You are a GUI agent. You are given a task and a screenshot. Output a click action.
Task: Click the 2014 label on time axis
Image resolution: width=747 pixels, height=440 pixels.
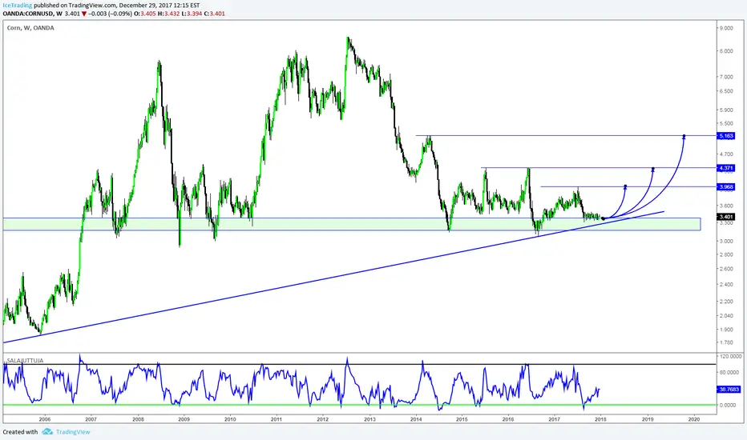pyautogui.click(x=416, y=419)
